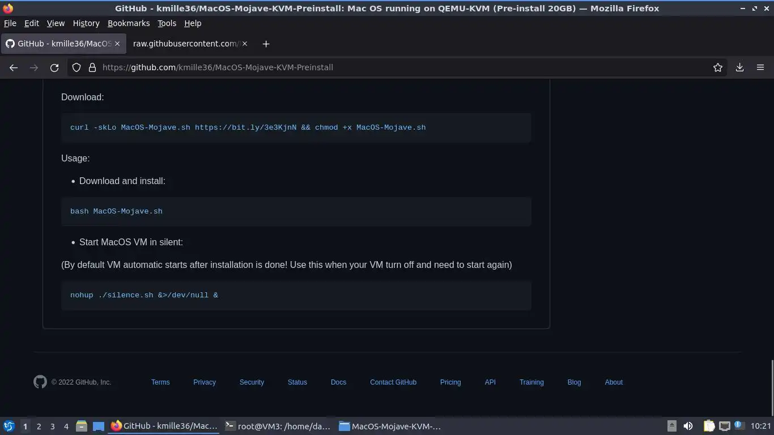This screenshot has height=435, width=774.
Task: Click the curl -skLo download command text
Action: [x=248, y=127]
